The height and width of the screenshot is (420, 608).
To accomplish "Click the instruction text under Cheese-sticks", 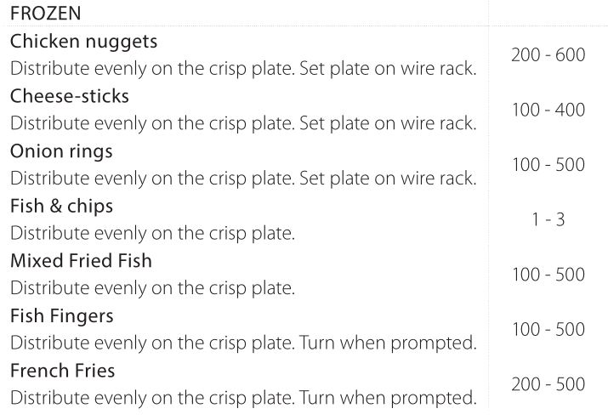I will [x=242, y=124].
